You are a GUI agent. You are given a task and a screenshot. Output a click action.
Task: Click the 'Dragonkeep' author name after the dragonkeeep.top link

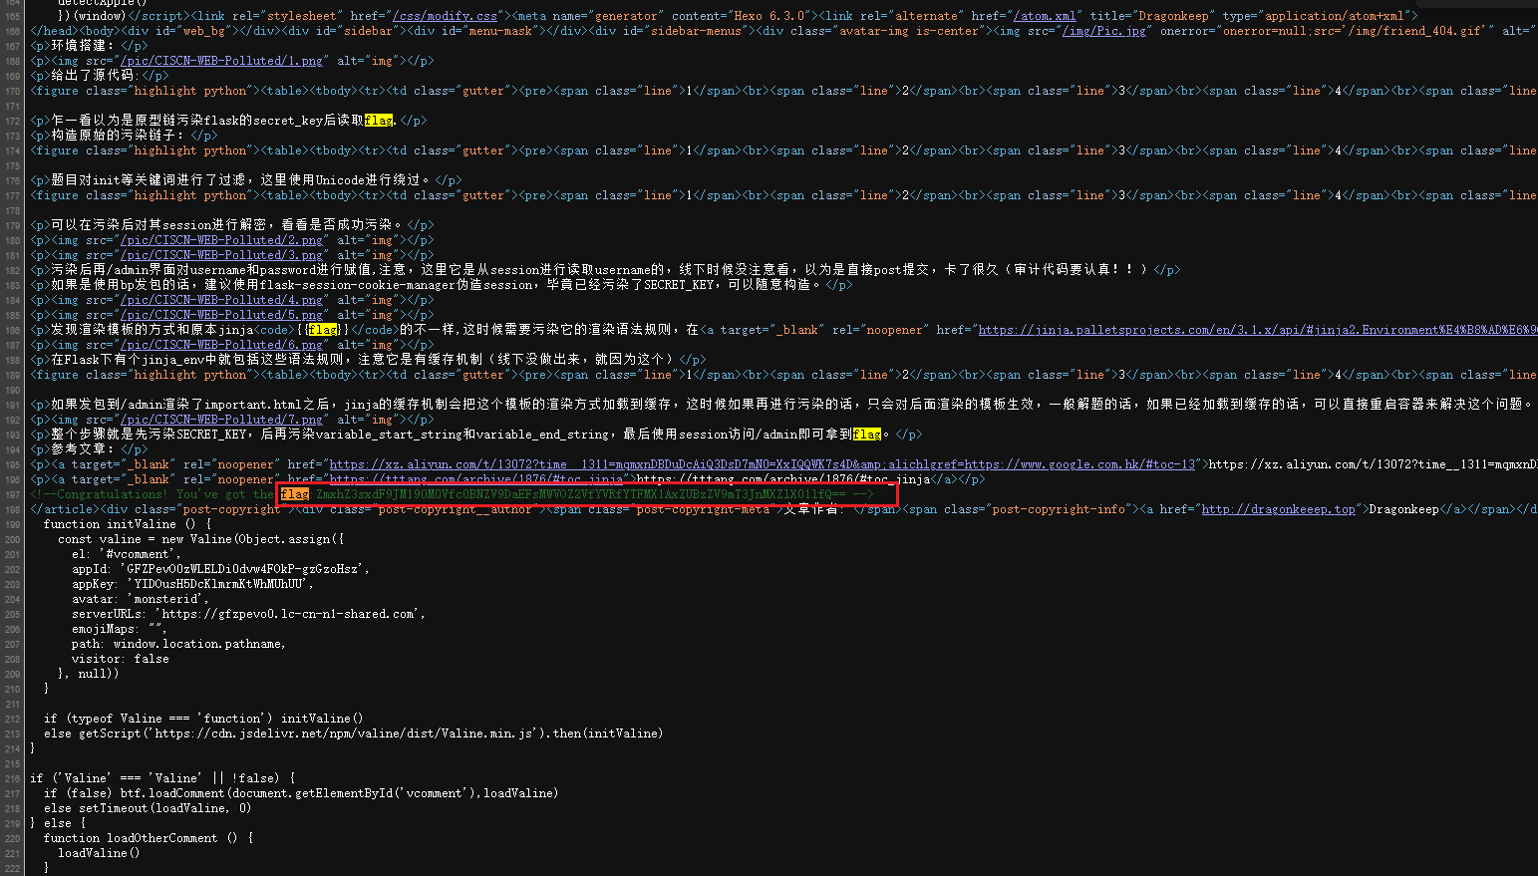[1403, 509]
